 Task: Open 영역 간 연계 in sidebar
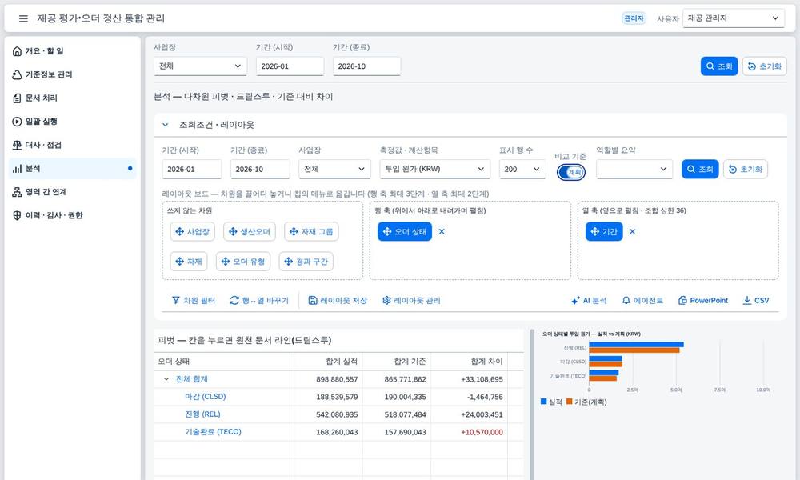(73, 192)
